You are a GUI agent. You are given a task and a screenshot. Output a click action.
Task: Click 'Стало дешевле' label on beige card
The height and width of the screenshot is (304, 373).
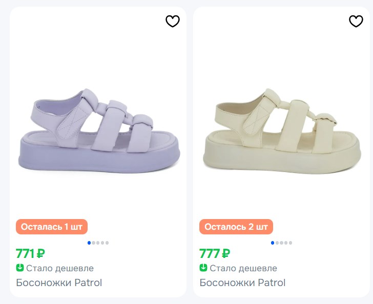coord(243,268)
